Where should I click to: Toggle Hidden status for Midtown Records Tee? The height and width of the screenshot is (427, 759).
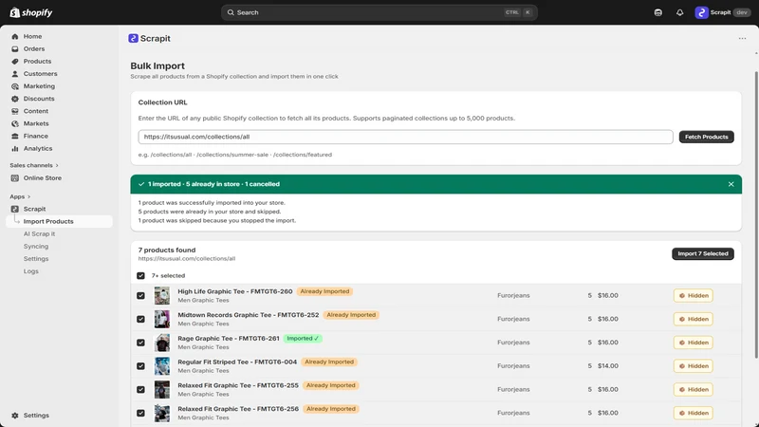pyautogui.click(x=694, y=319)
